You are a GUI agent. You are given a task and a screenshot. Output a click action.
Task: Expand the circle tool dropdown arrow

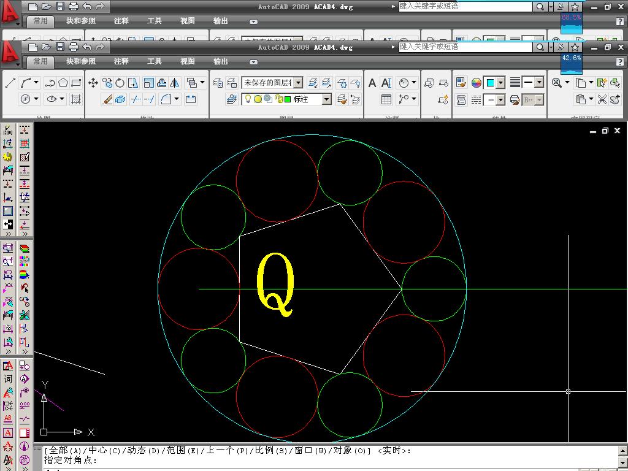click(x=36, y=99)
